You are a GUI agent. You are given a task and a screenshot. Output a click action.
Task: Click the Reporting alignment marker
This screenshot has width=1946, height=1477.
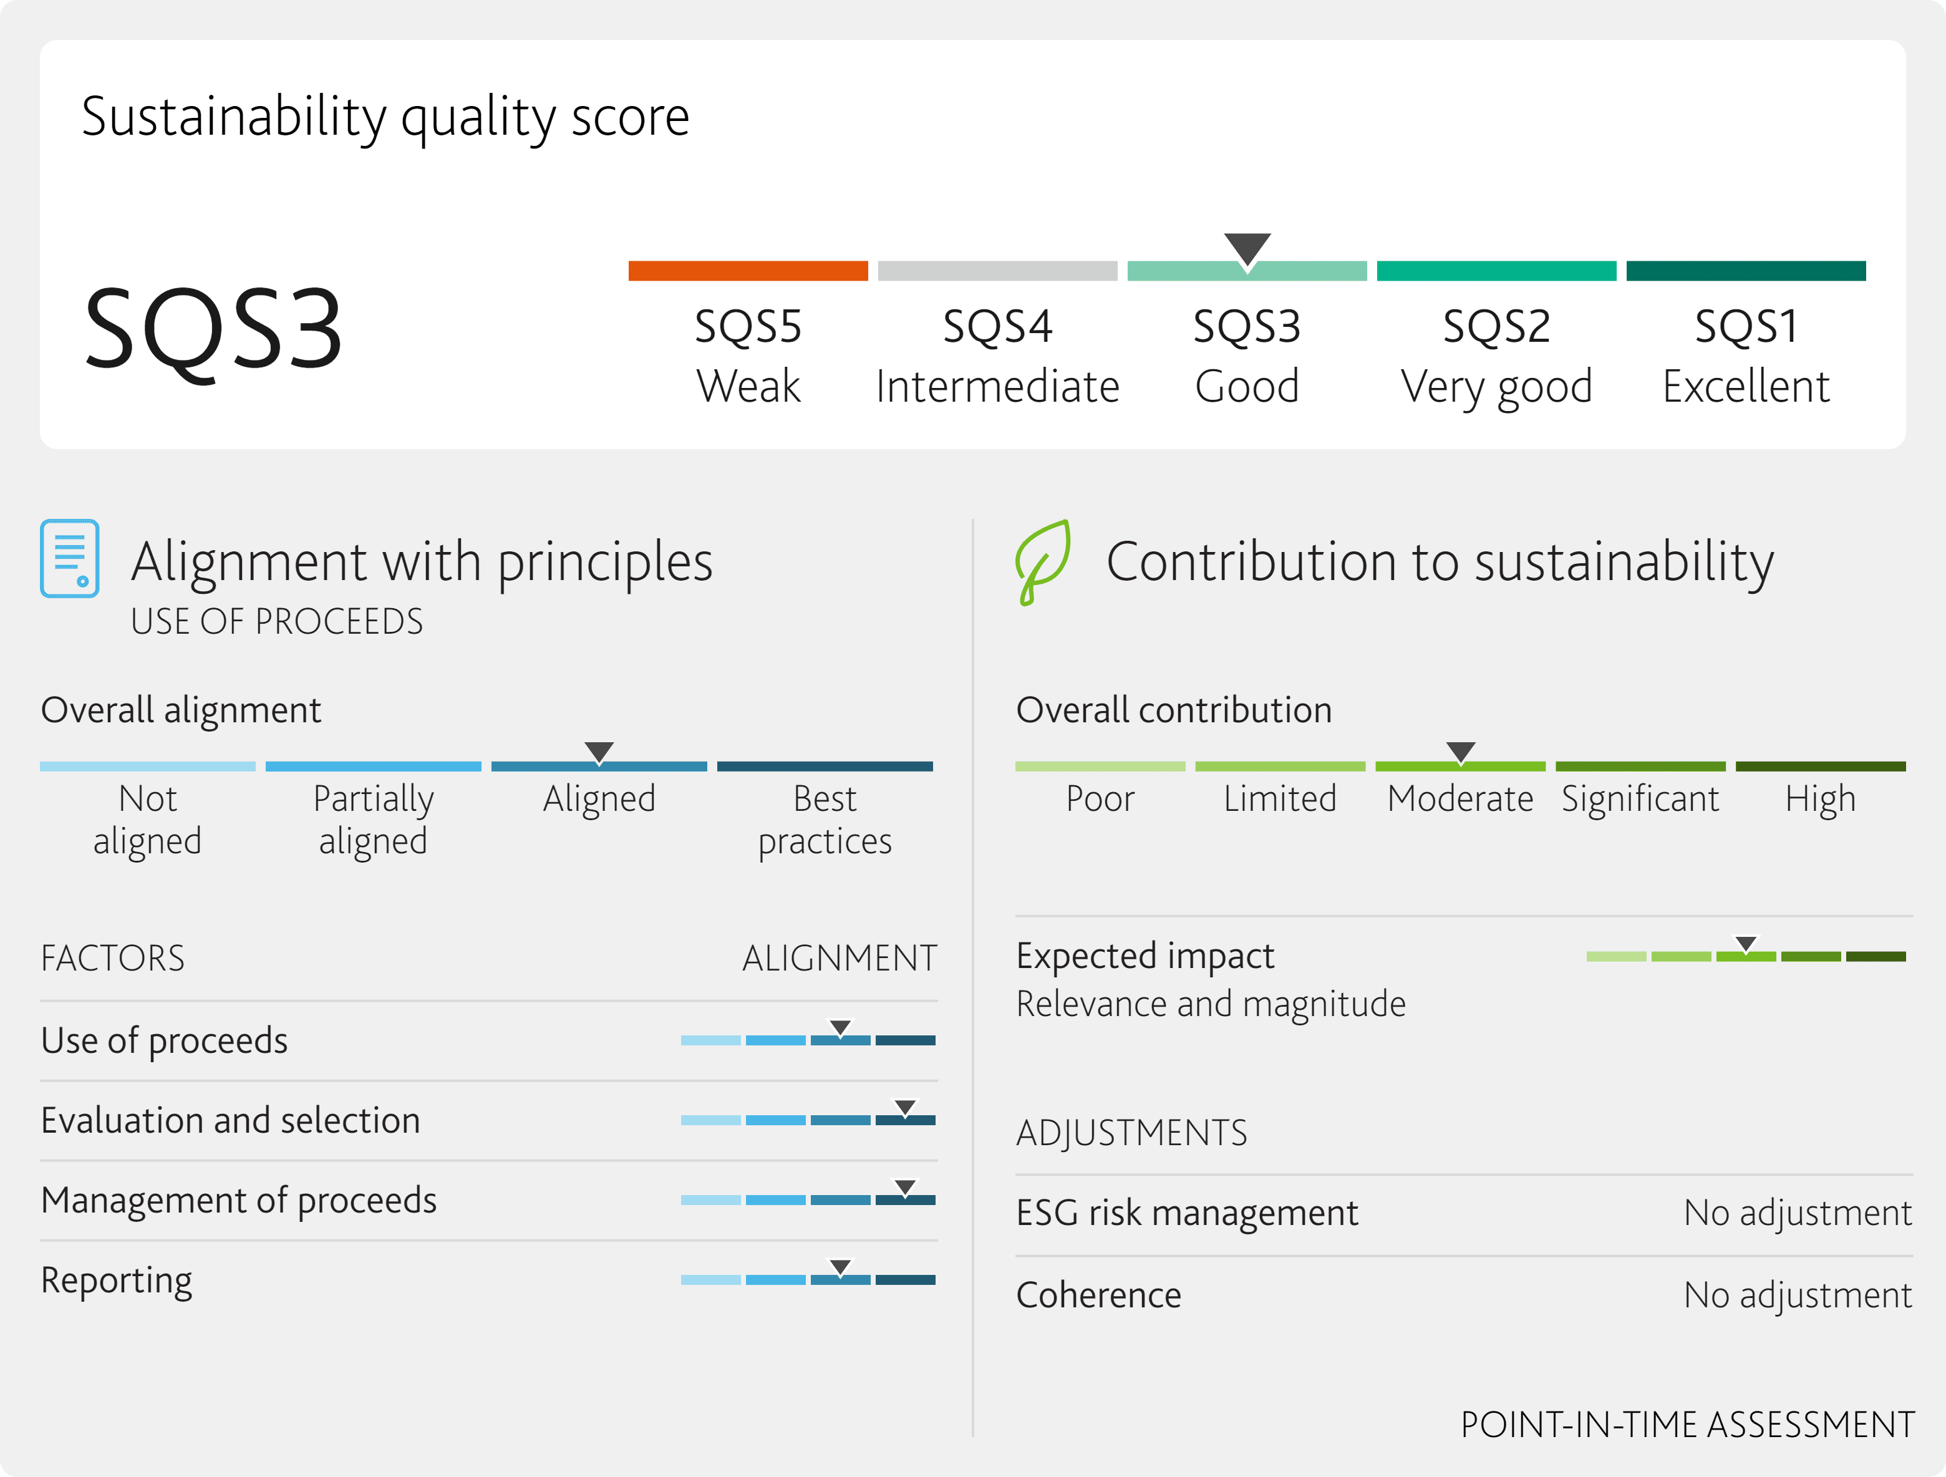[x=840, y=1267]
